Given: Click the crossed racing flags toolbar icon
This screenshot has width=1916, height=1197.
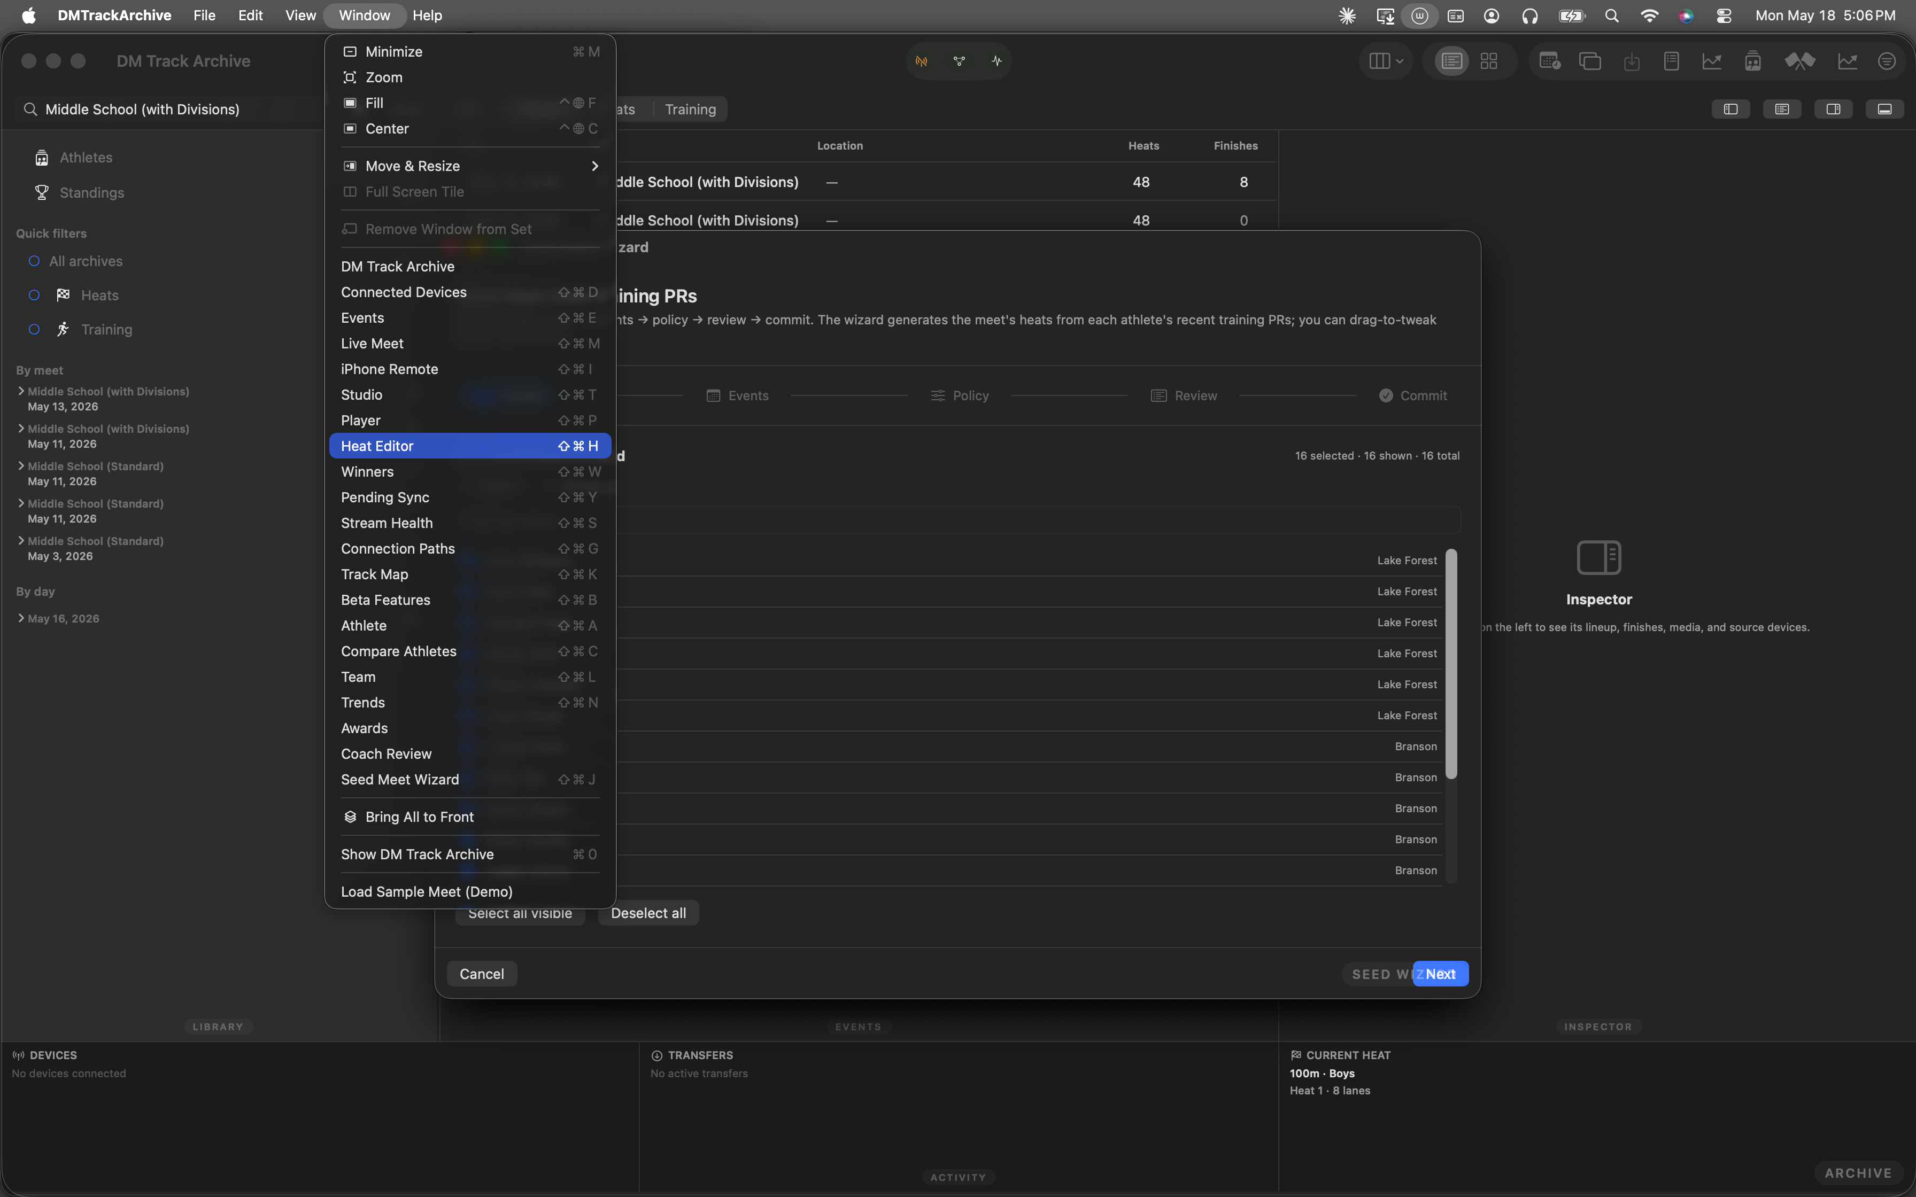Looking at the screenshot, I should click(1799, 61).
